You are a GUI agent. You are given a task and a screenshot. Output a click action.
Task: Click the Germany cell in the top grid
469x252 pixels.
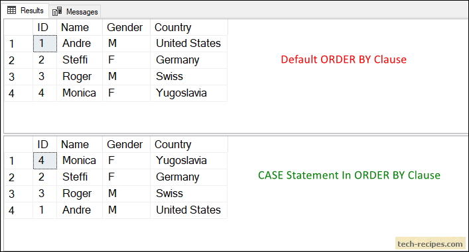pos(189,60)
